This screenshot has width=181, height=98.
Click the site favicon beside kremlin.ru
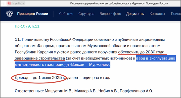click(9, 4)
